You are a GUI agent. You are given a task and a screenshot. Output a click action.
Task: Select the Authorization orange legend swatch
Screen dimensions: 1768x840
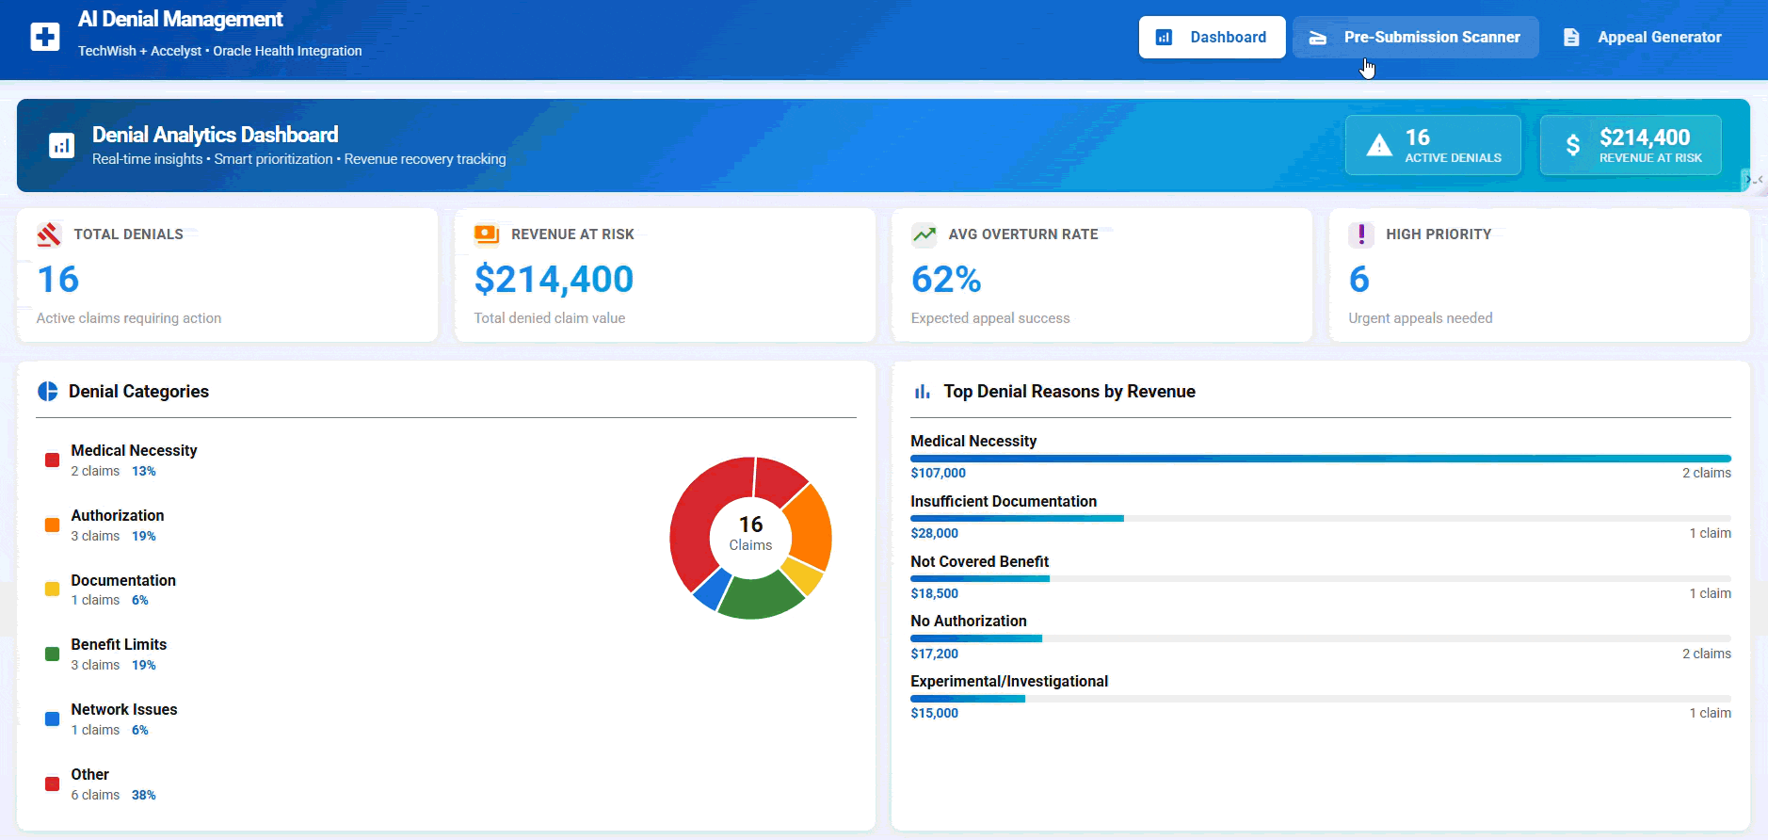click(x=53, y=525)
